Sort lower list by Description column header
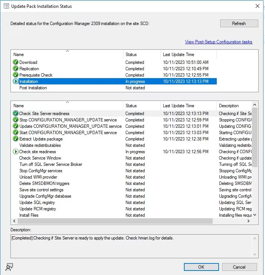 tap(234, 106)
